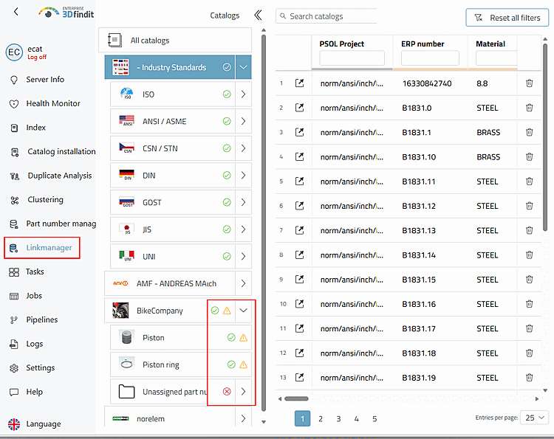Viewport: 554px width, 439px height.
Task: Click the EC user avatar
Action: [x=14, y=52]
